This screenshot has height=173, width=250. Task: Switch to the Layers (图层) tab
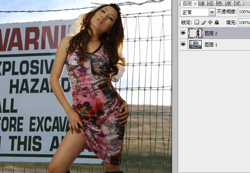187,3
